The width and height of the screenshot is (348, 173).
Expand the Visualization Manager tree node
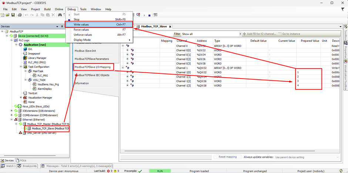click(21, 97)
